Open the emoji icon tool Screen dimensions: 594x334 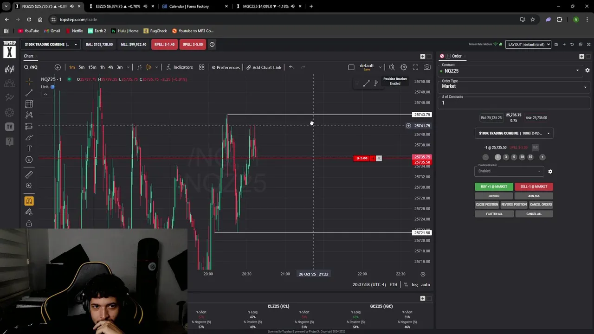click(x=29, y=160)
